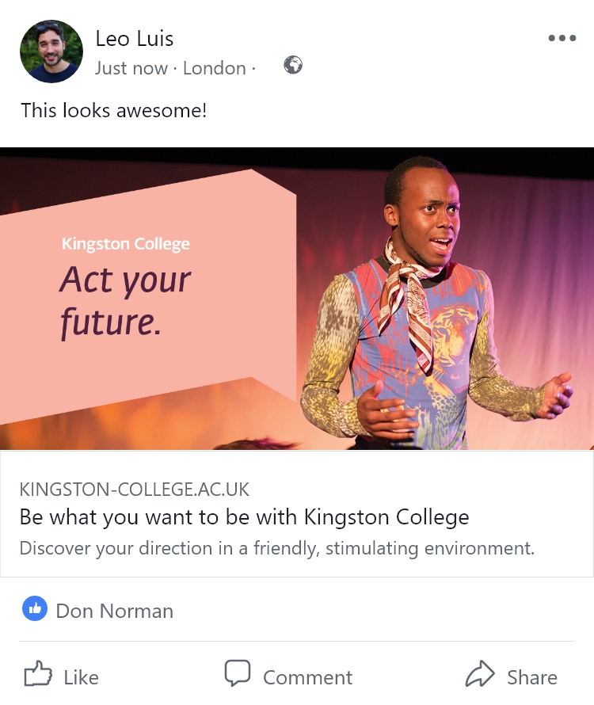Click the 'Just now' timestamp

click(131, 68)
